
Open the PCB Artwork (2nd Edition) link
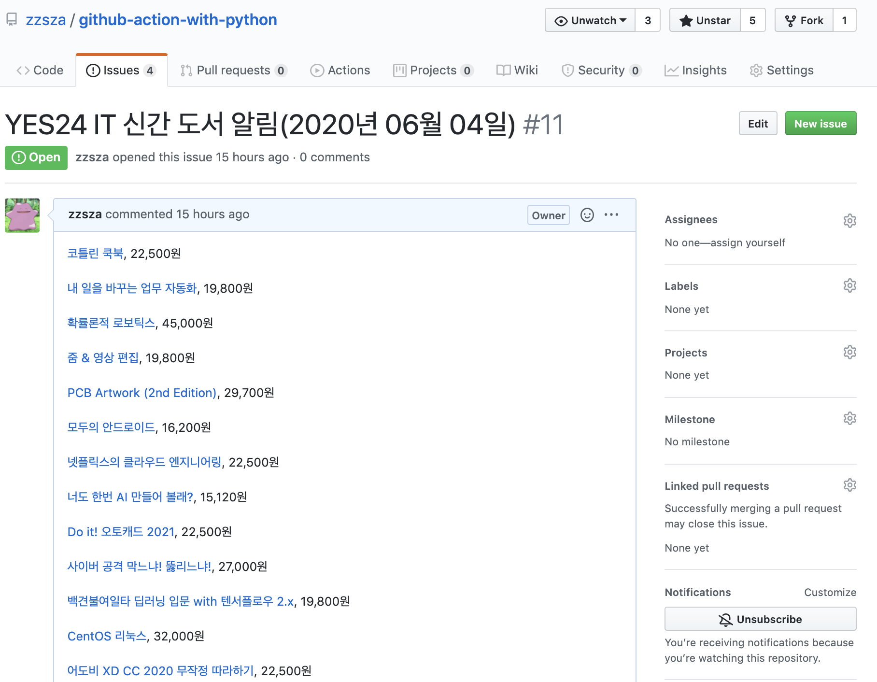pos(141,393)
